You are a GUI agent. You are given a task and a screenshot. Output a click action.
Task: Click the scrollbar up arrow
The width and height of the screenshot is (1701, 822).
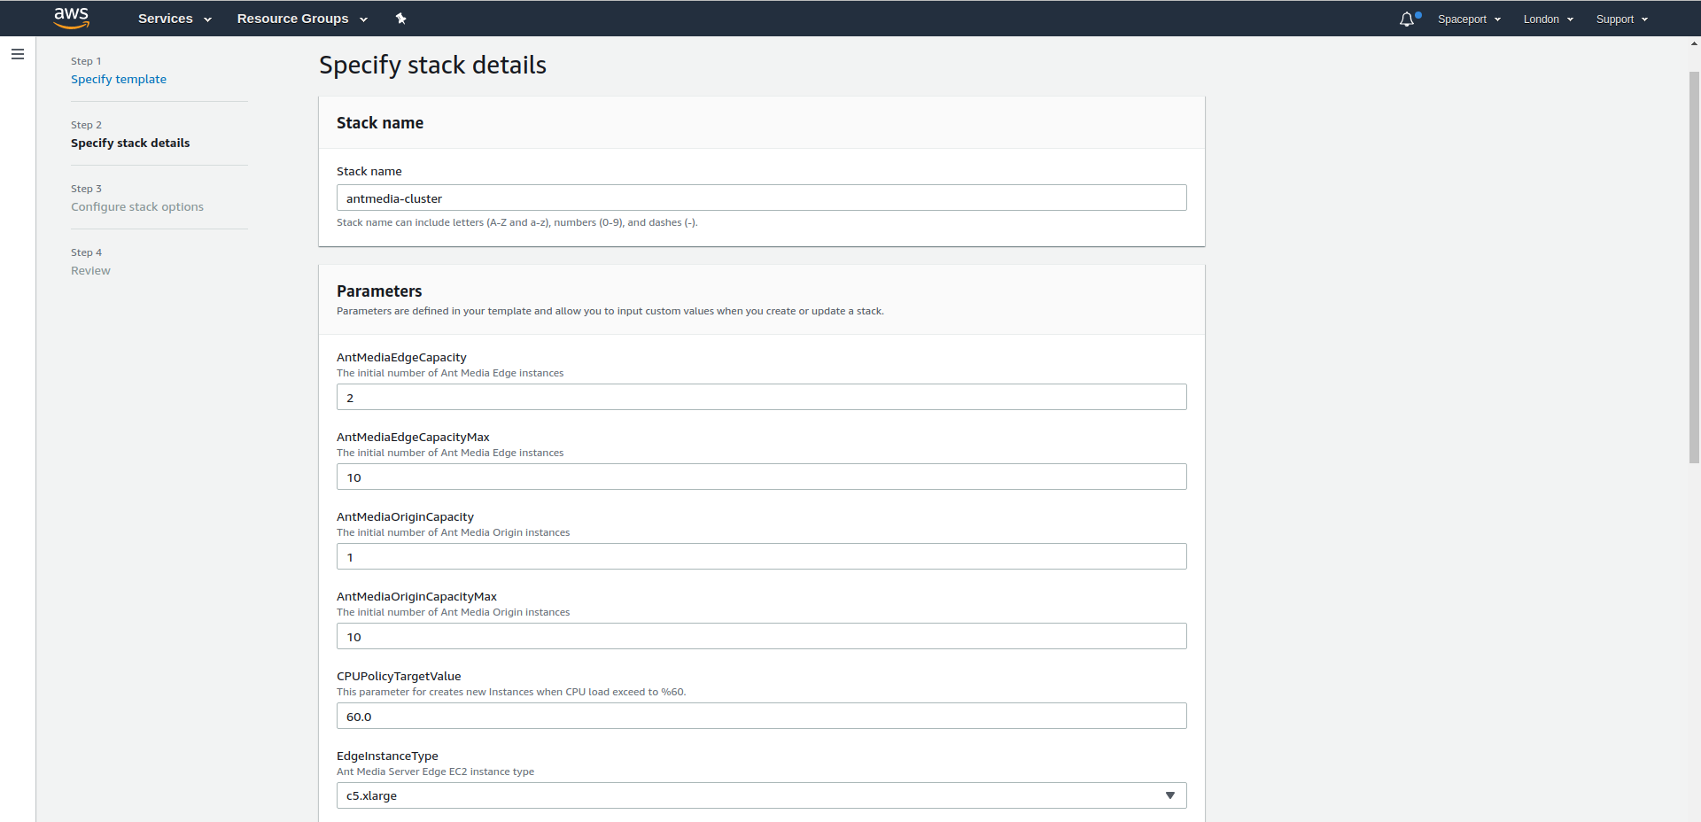[x=1694, y=43]
